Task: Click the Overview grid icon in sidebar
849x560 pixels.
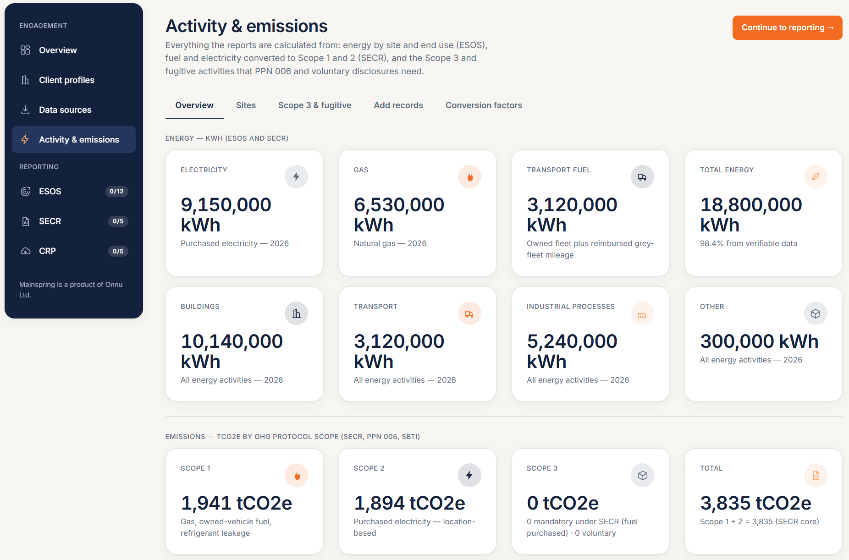Action: [25, 50]
